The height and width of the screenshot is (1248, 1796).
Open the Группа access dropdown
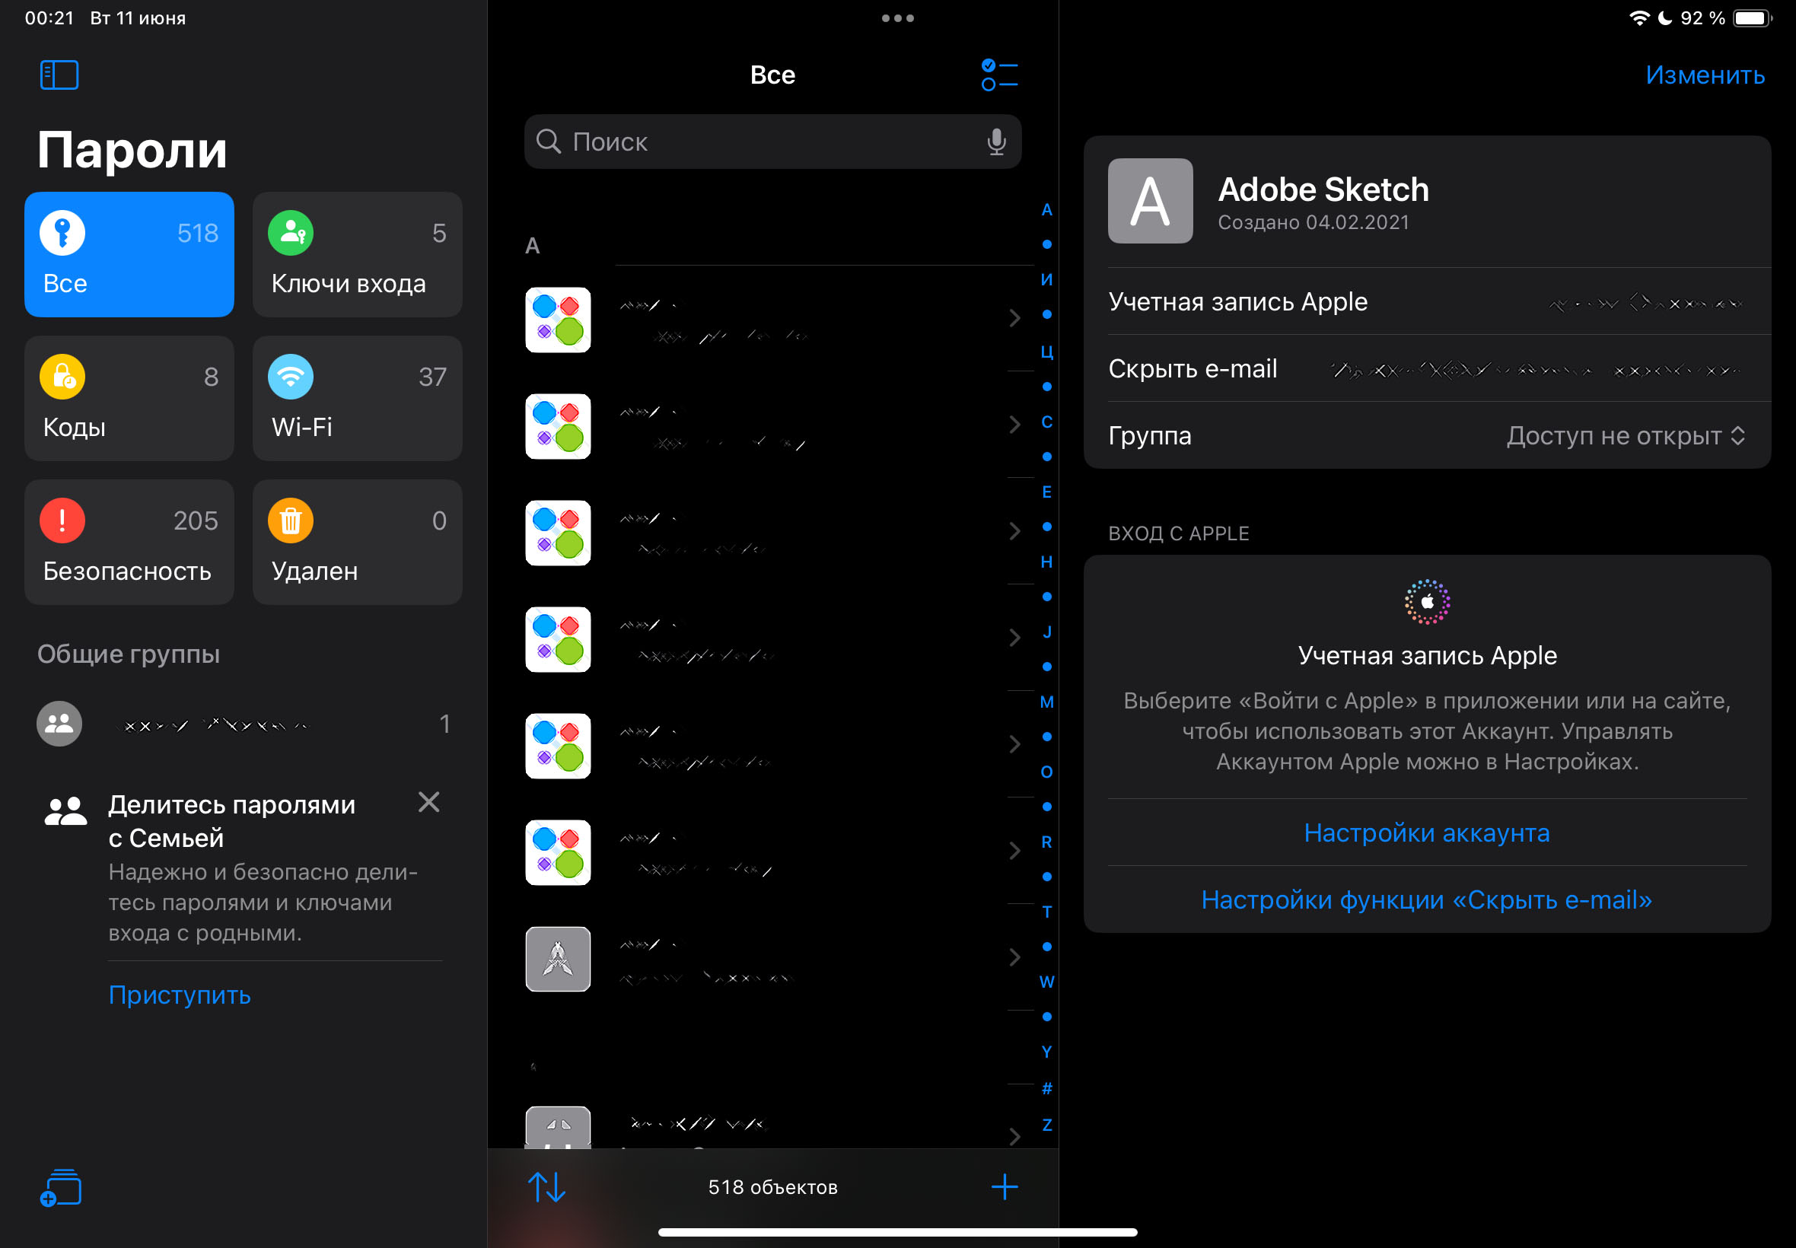[x=1625, y=435]
